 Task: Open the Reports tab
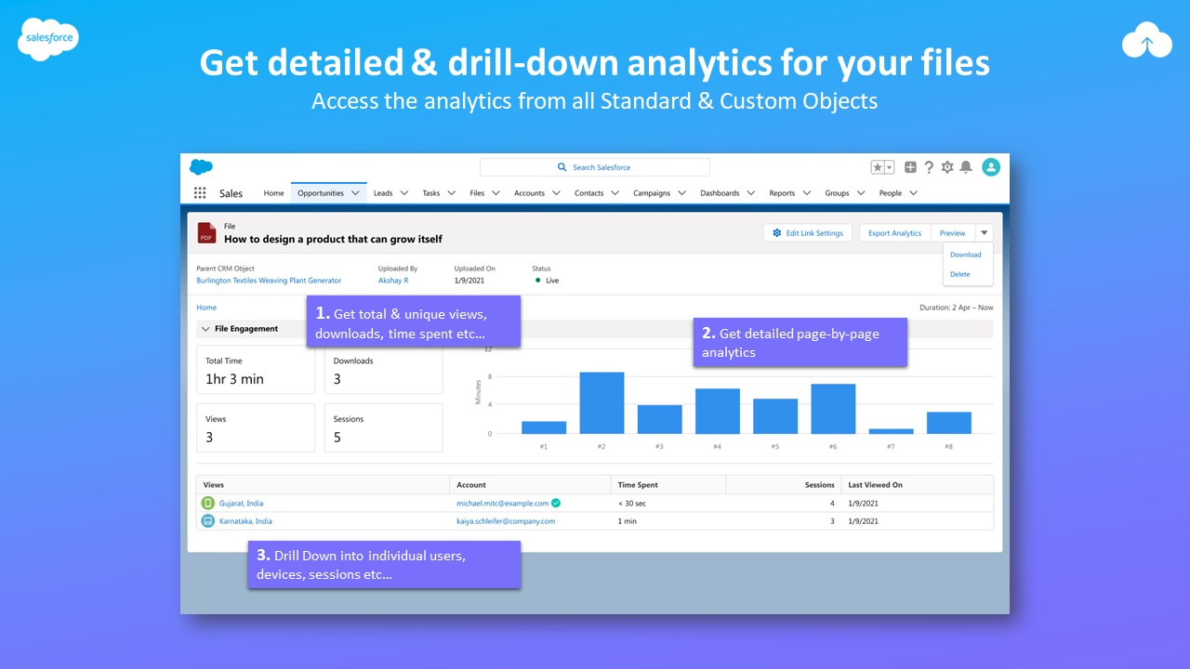tap(782, 193)
